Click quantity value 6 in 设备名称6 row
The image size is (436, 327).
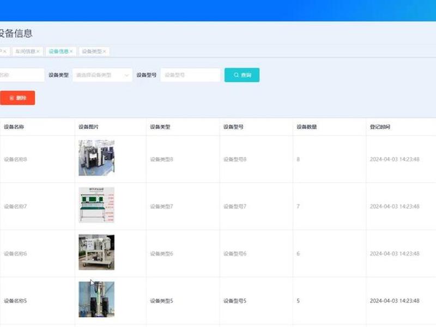[298, 253]
